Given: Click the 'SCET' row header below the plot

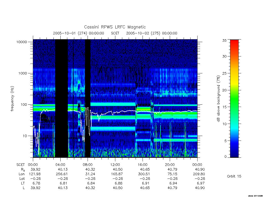Looking at the screenshot, I should click(21, 165).
